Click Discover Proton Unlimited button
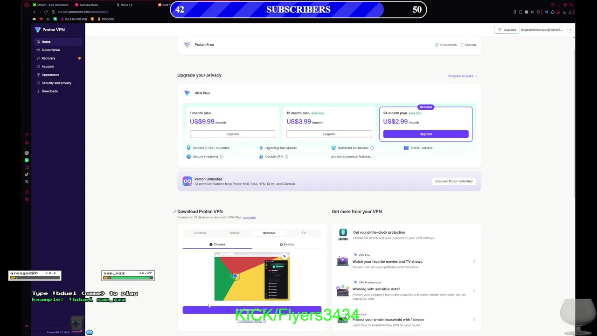The image size is (597, 336). click(454, 181)
